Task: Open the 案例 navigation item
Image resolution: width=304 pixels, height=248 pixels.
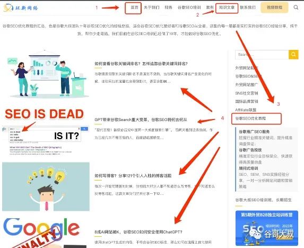Action: pyautogui.click(x=210, y=7)
